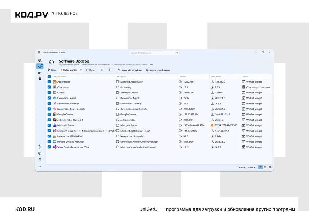Switch to the list view layout
This screenshot has width=309, height=220.
[260, 167]
